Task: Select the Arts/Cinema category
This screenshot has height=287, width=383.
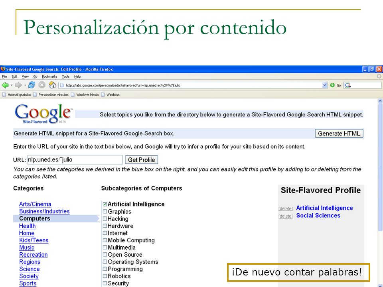Action: [35, 204]
